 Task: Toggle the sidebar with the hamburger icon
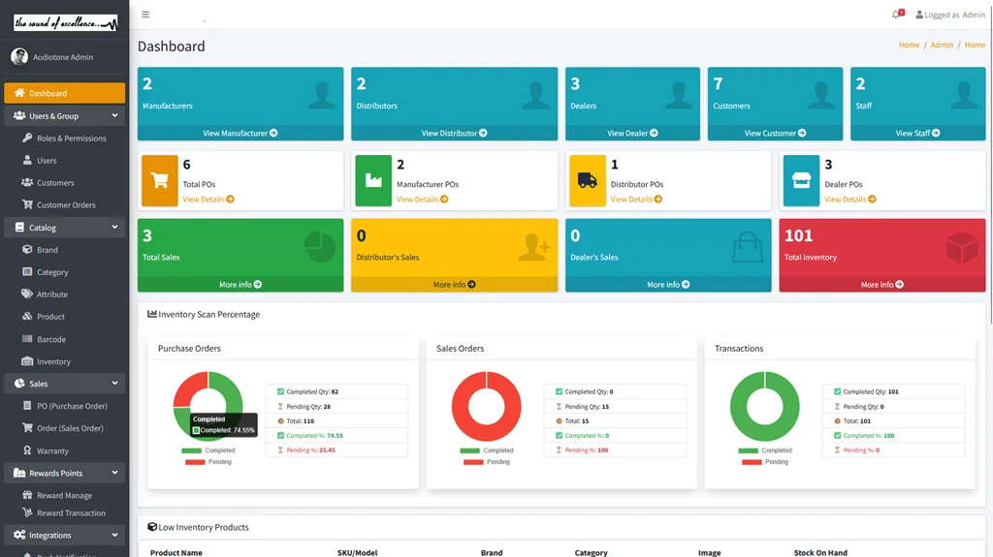click(x=145, y=15)
